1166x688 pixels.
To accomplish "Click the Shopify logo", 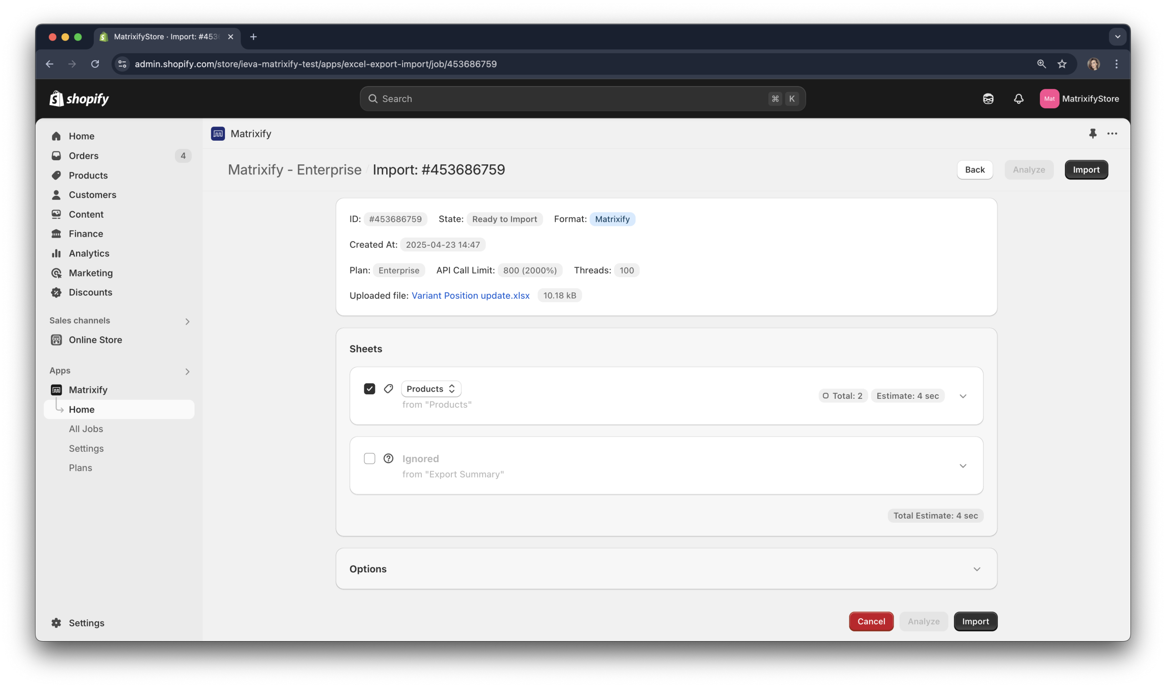I will pos(79,99).
